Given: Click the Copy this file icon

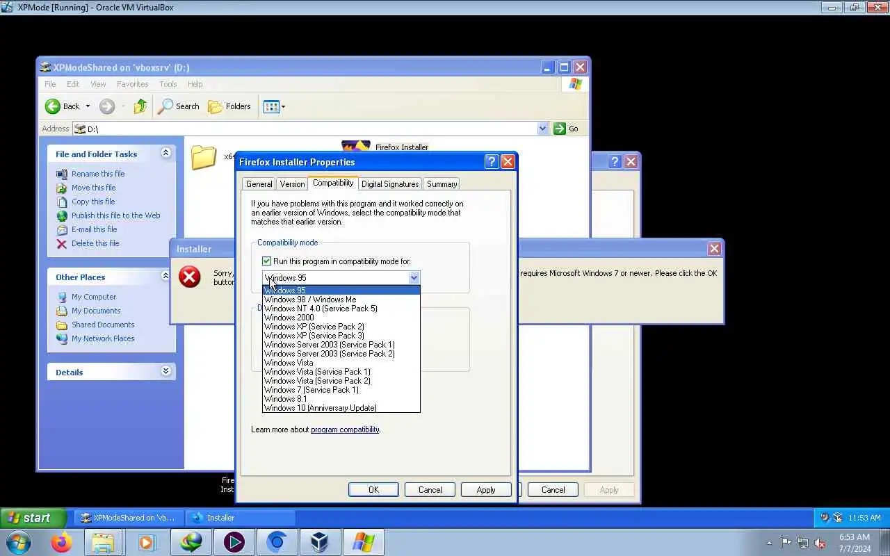Looking at the screenshot, I should click(x=62, y=202).
